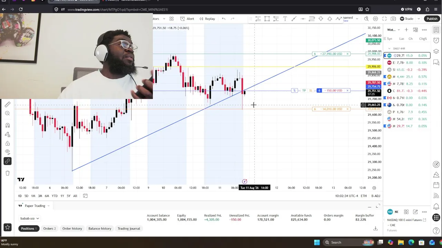Maximize the trading panel
The image size is (442, 248).
coord(378,206)
